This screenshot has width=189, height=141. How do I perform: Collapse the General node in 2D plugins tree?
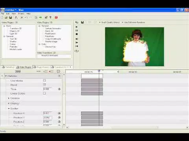coord(39,26)
